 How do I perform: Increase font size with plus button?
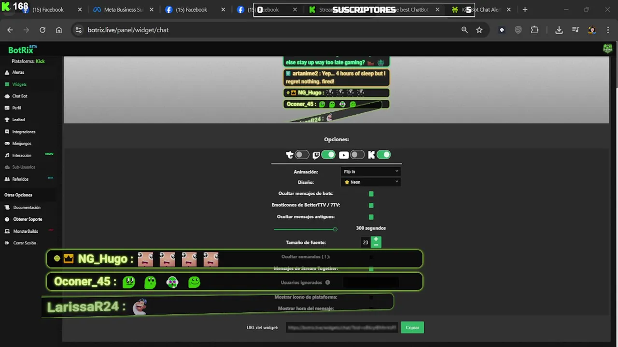(x=376, y=240)
